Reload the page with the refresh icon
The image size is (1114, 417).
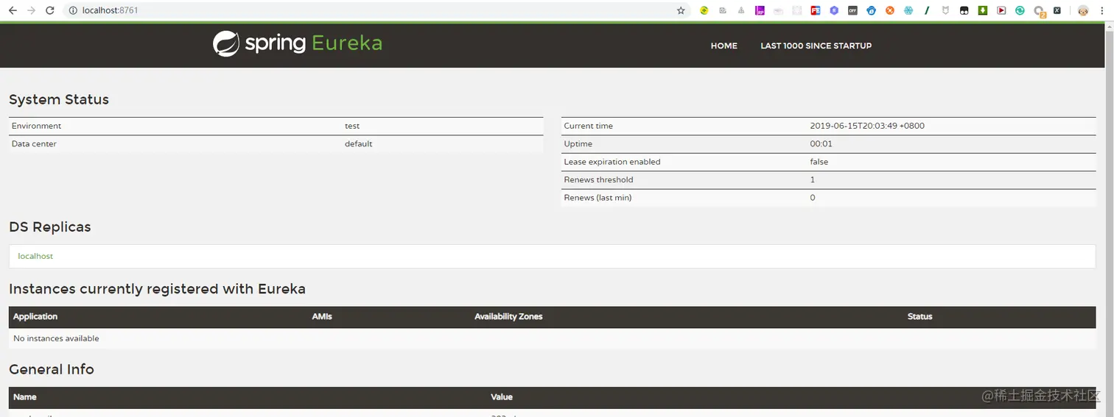click(50, 10)
